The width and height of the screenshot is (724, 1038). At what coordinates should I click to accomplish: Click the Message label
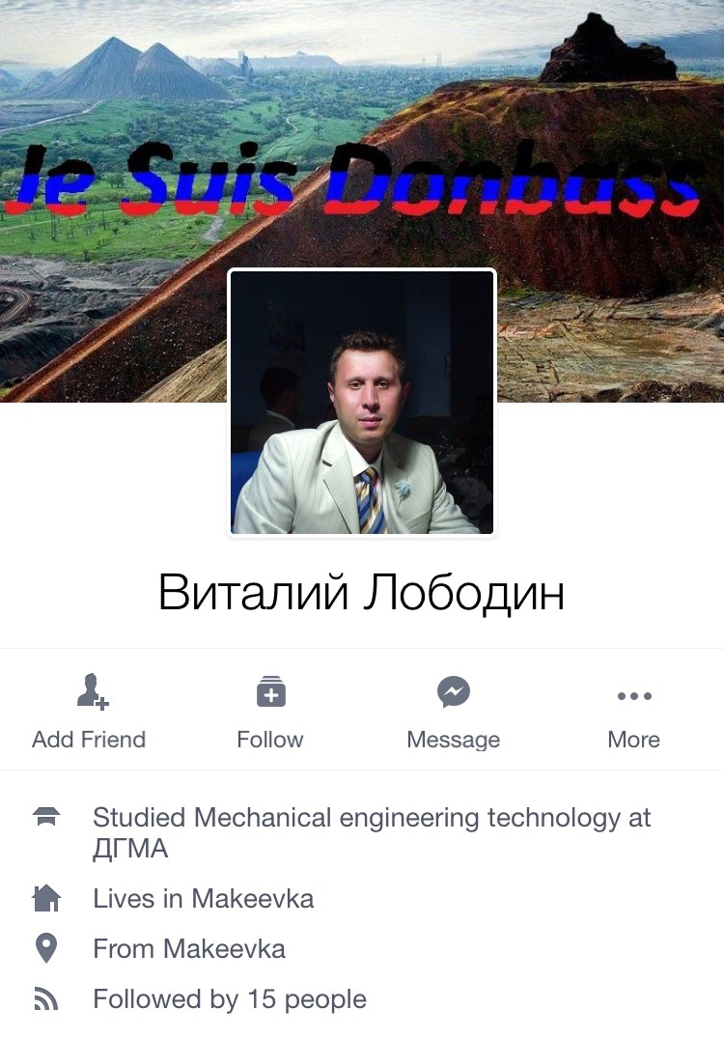click(x=454, y=740)
